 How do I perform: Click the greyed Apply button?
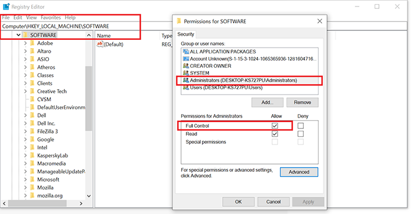tap(308, 202)
